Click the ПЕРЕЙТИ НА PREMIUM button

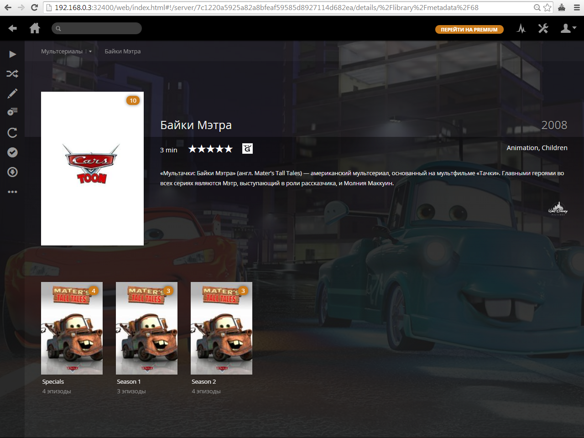(469, 29)
